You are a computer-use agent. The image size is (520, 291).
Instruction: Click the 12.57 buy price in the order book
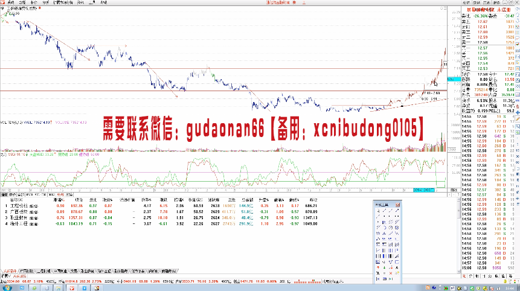(x=483, y=48)
